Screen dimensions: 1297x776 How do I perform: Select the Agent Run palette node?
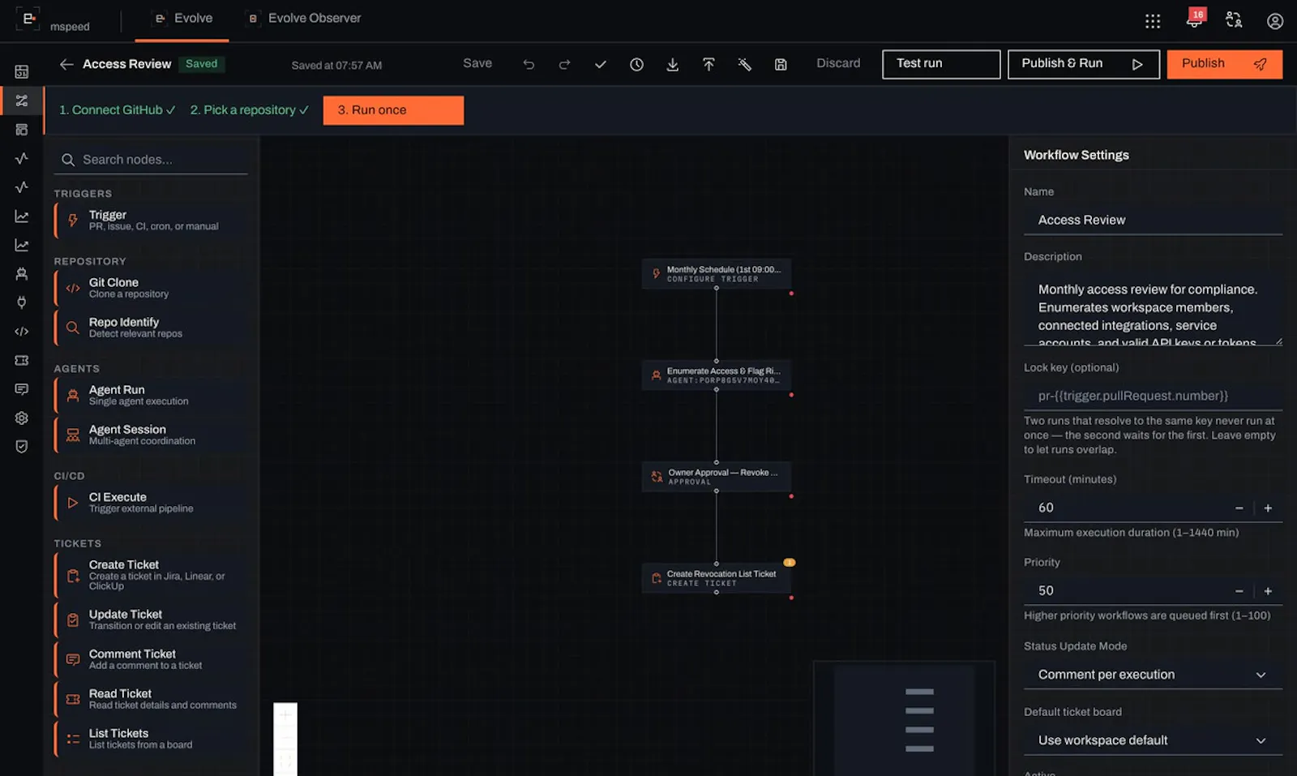(x=151, y=396)
